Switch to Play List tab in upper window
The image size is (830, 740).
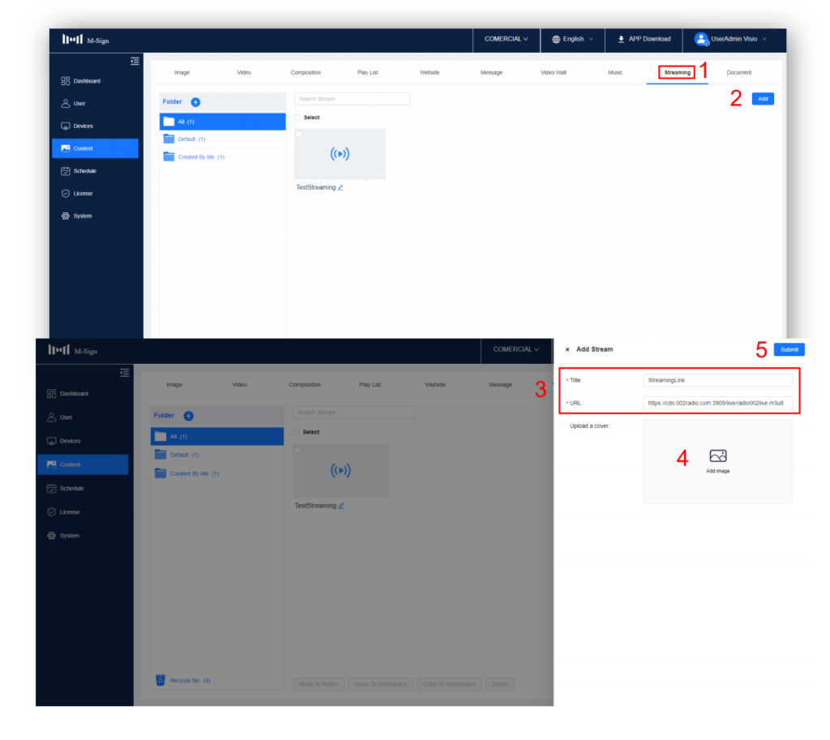[x=367, y=72]
